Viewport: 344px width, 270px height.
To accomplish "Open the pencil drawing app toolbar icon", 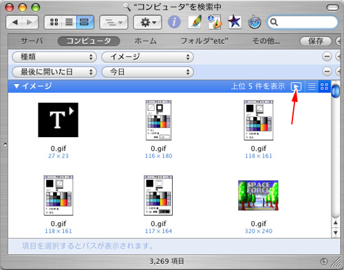I will point(195,22).
